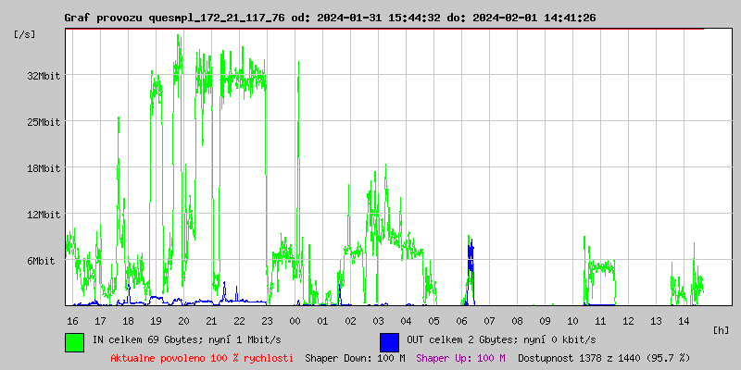Click the 12Mbit y-axis label

[43, 215]
